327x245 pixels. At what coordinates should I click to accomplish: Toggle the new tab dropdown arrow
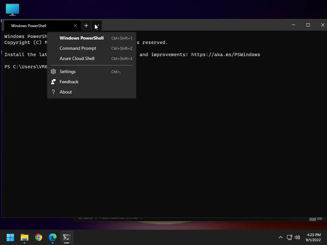coord(96,26)
